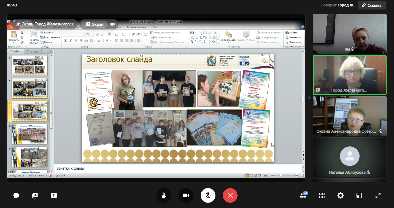This screenshot has width=394, height=208.
Task: Open Эффекты фигур menu
Action: 269,42
